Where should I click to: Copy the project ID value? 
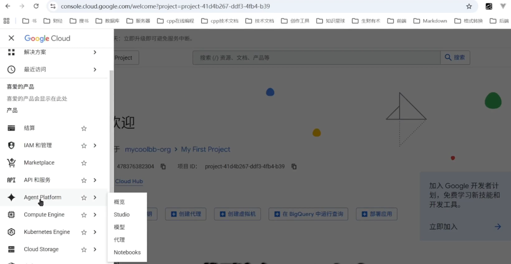[x=294, y=167]
